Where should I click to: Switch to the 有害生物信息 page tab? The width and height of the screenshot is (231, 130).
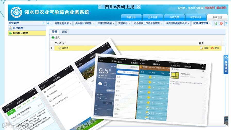coord(62,23)
